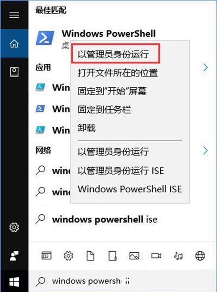Open the notebook icon in sidebar
217x292 pixels.
point(14,72)
